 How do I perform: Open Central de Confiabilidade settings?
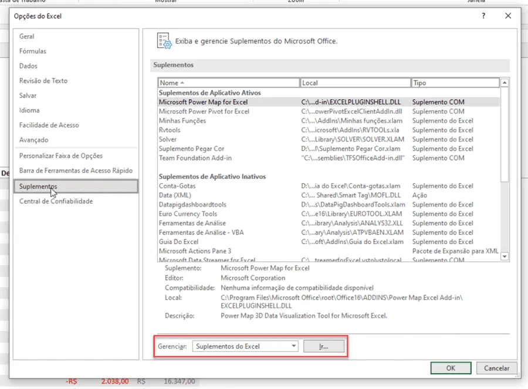[56, 201]
